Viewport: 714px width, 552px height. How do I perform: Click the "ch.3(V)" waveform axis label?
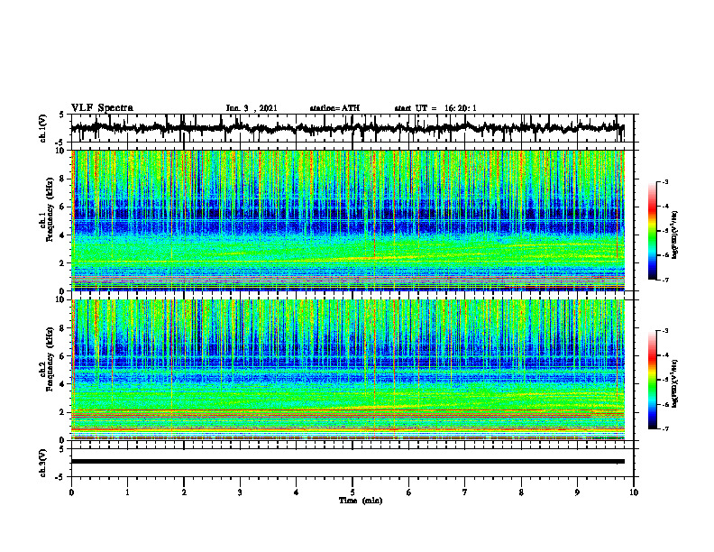click(x=43, y=463)
